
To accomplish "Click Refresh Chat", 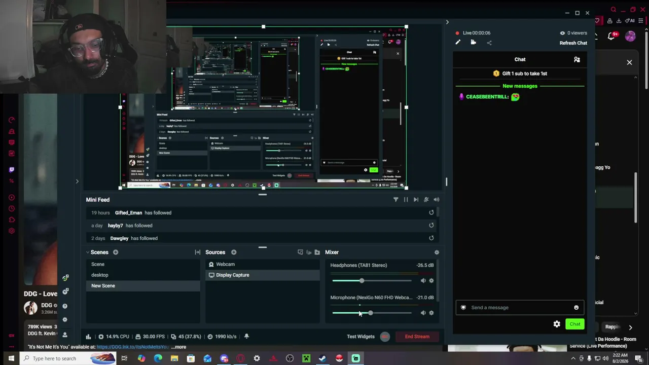I will pos(573,43).
